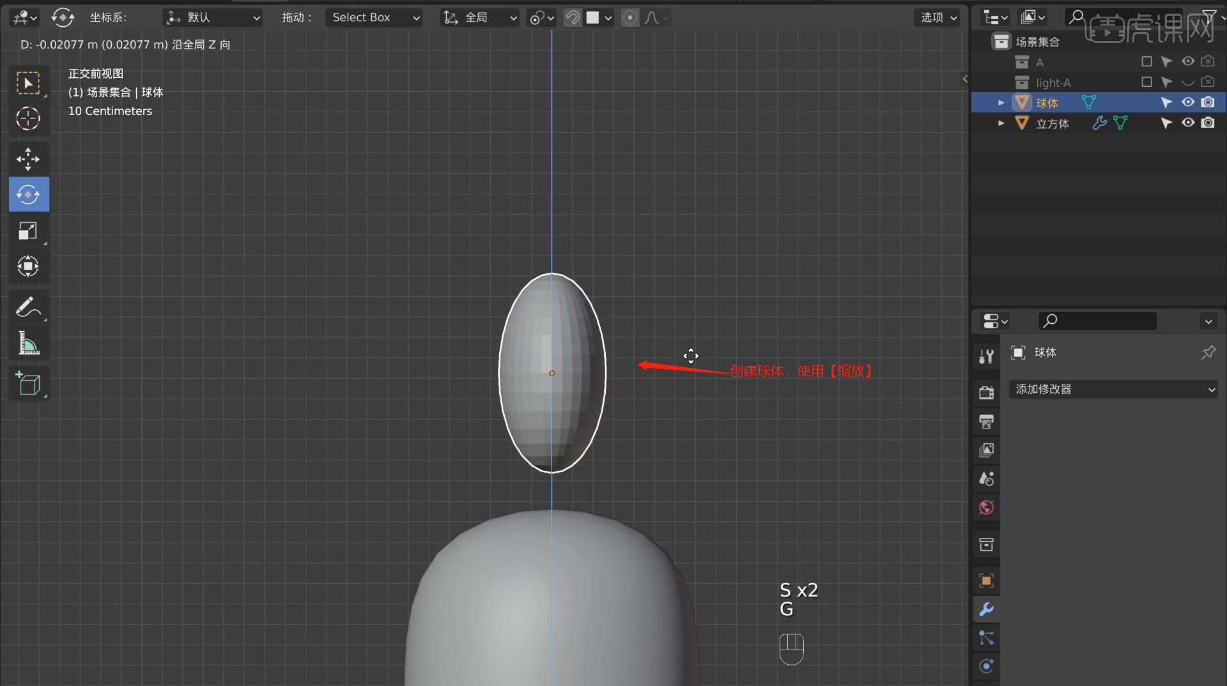Choose the Transform tool
The height and width of the screenshot is (686, 1227).
pos(28,266)
